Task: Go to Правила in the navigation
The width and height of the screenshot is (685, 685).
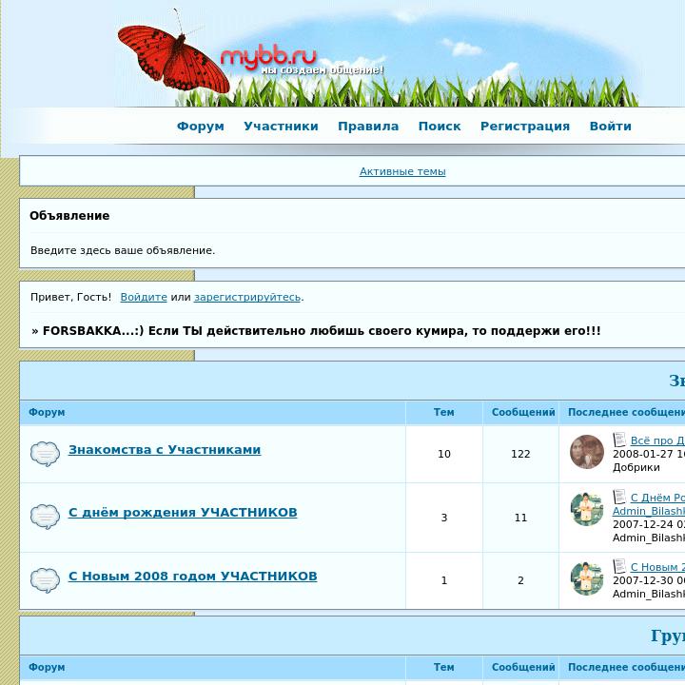Action: 368,127
